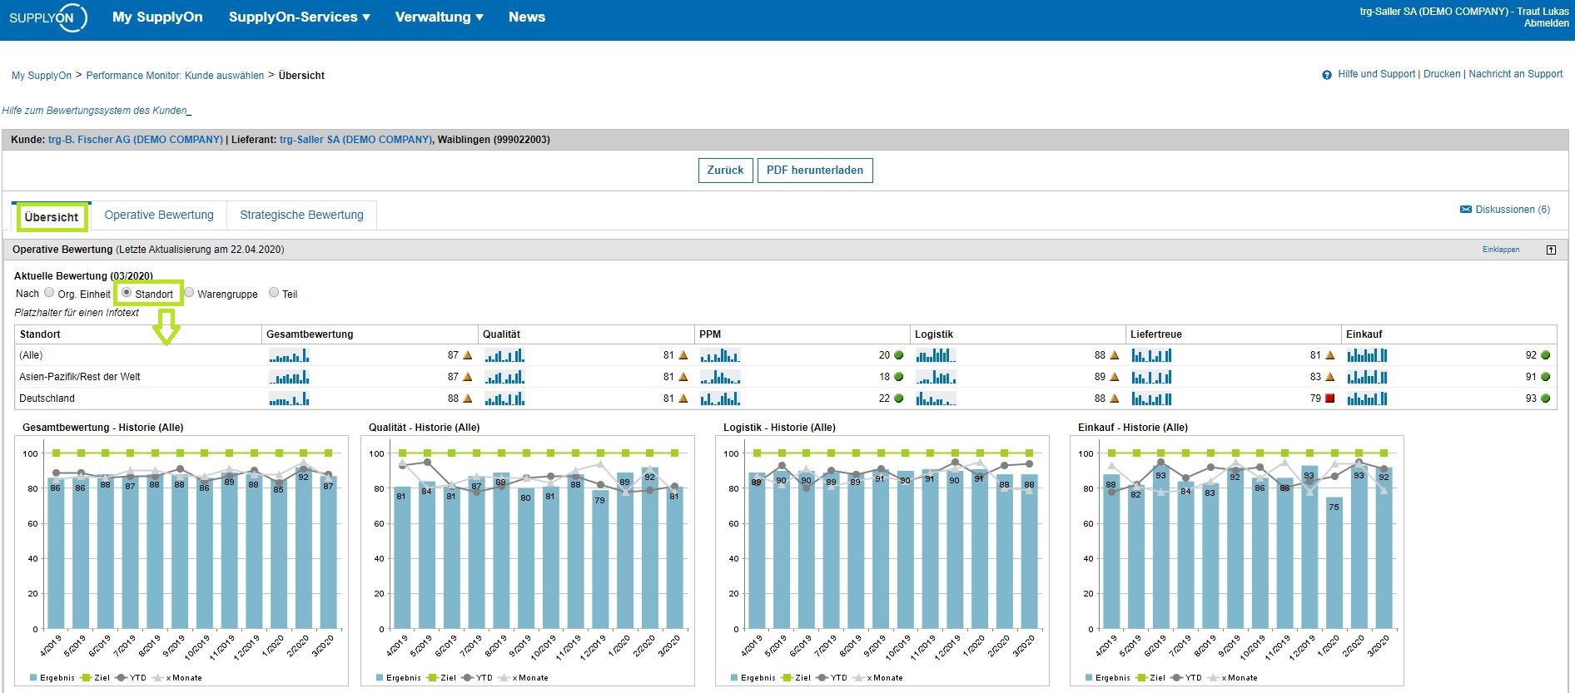
Task: Click the 2/2020 bar labeled 92 in Qualität chart
Action: point(649,548)
